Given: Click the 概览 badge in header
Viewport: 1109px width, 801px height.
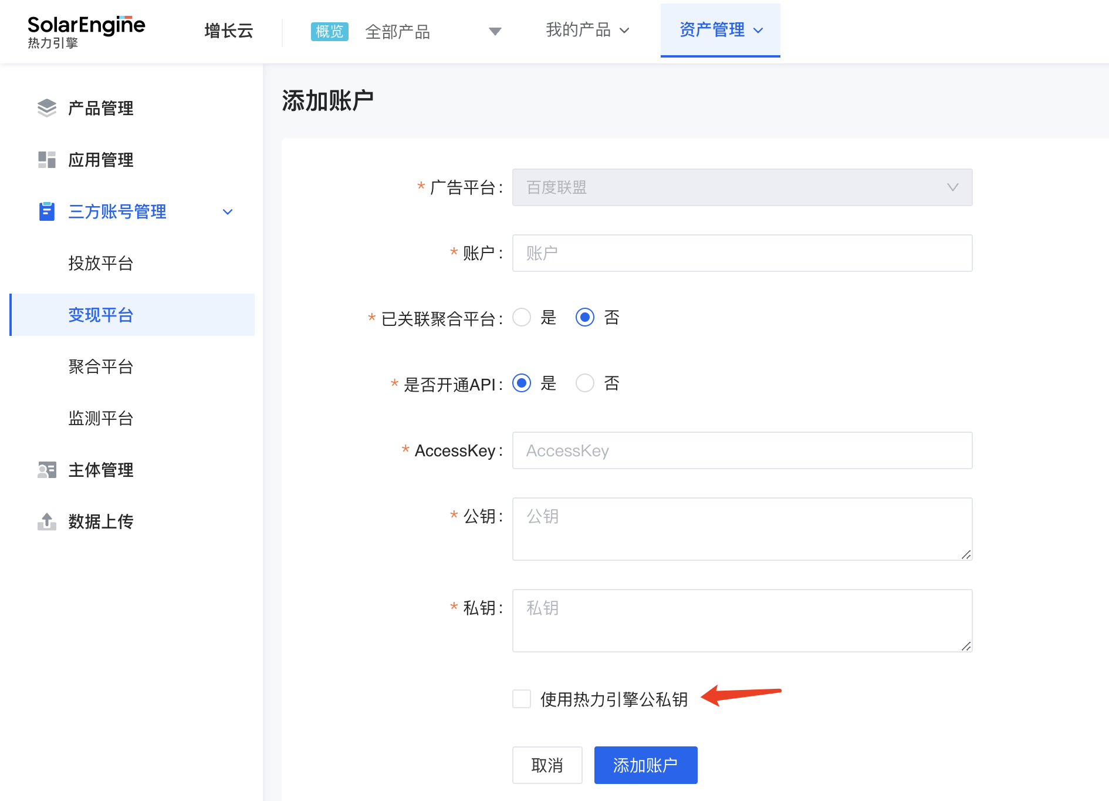Looking at the screenshot, I should 329,31.
